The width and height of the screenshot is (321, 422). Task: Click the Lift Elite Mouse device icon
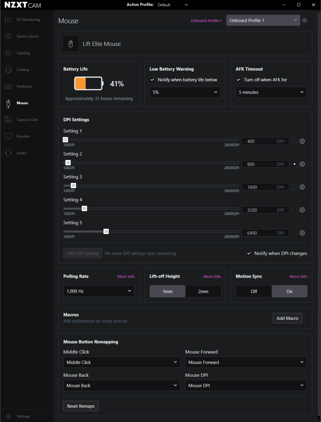tap(71, 44)
